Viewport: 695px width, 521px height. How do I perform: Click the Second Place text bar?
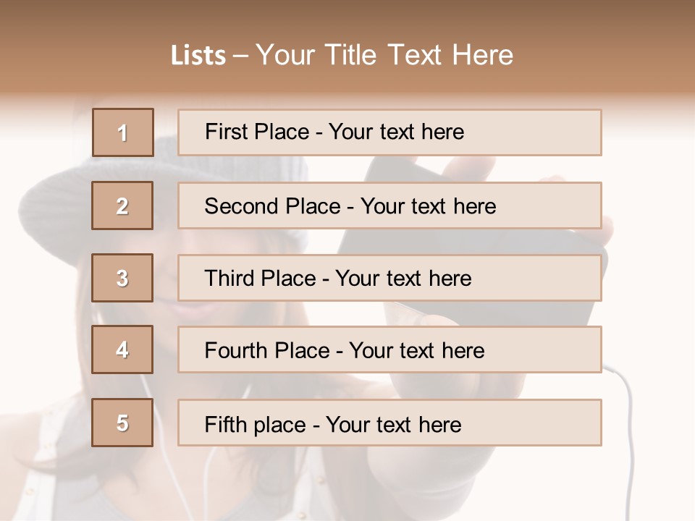coord(389,206)
